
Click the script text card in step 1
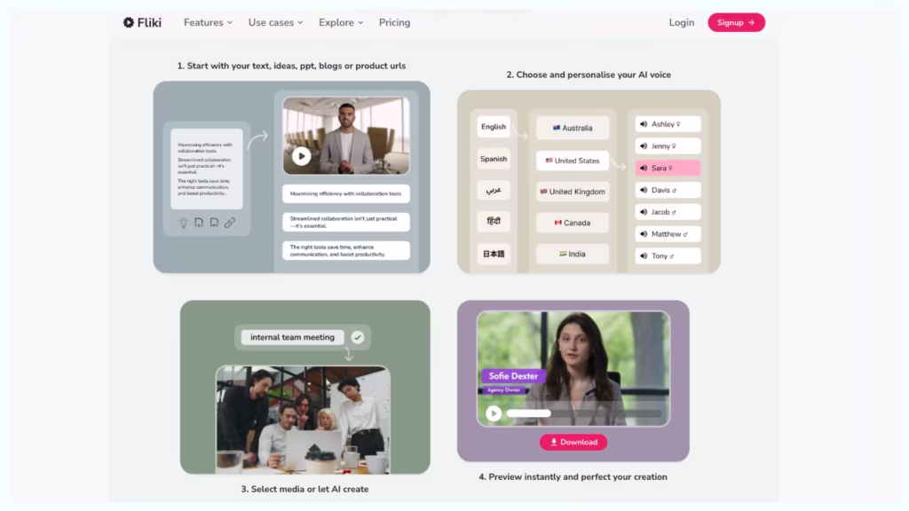206,169
